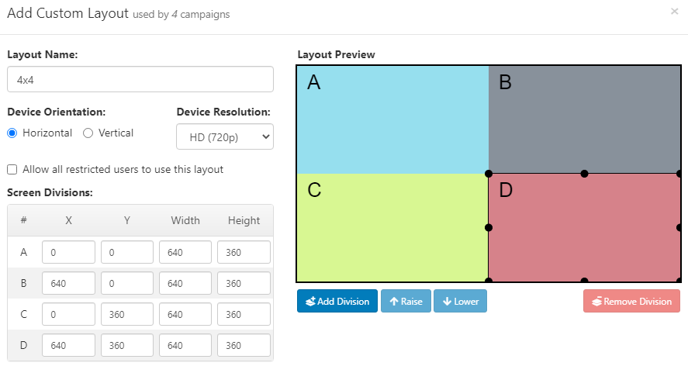Lower the selected division
Viewport: 688px width, 373px height.
(460, 301)
